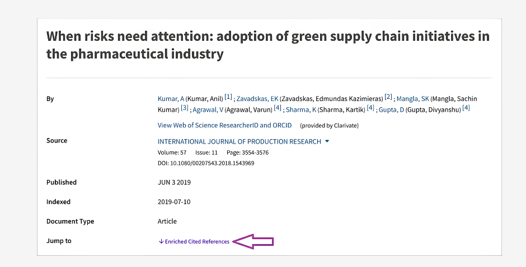The width and height of the screenshot is (526, 267).
Task: Click down-arrow icon before Enriched Cited References
Action: point(161,241)
